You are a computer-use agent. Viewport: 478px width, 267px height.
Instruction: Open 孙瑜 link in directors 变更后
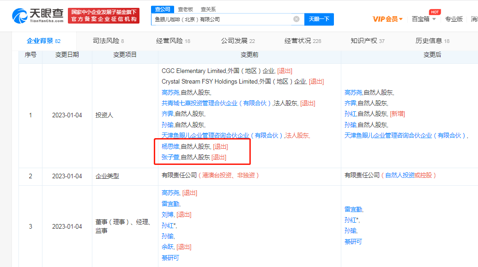click(350, 231)
